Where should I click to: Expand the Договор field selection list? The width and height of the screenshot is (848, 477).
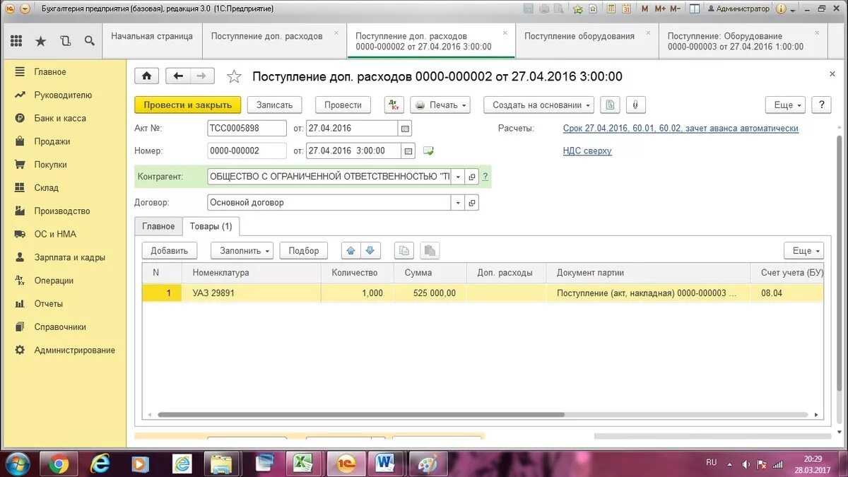[x=457, y=202]
